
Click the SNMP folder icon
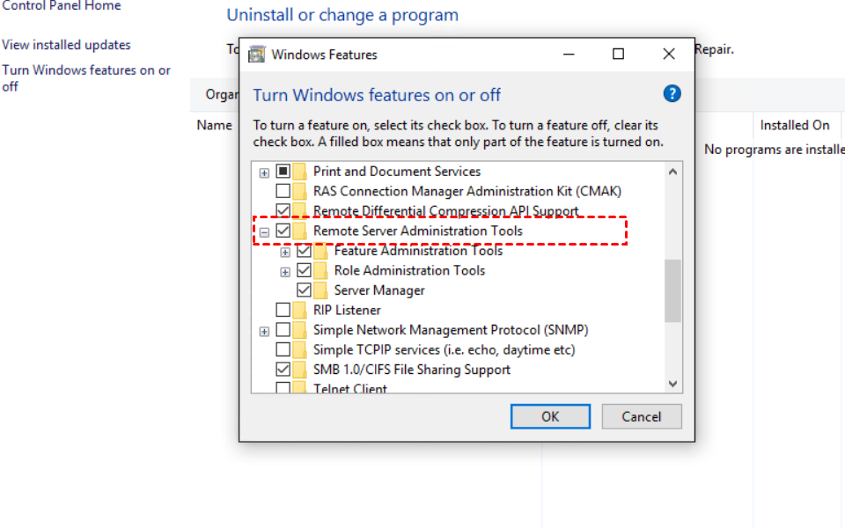coord(299,330)
